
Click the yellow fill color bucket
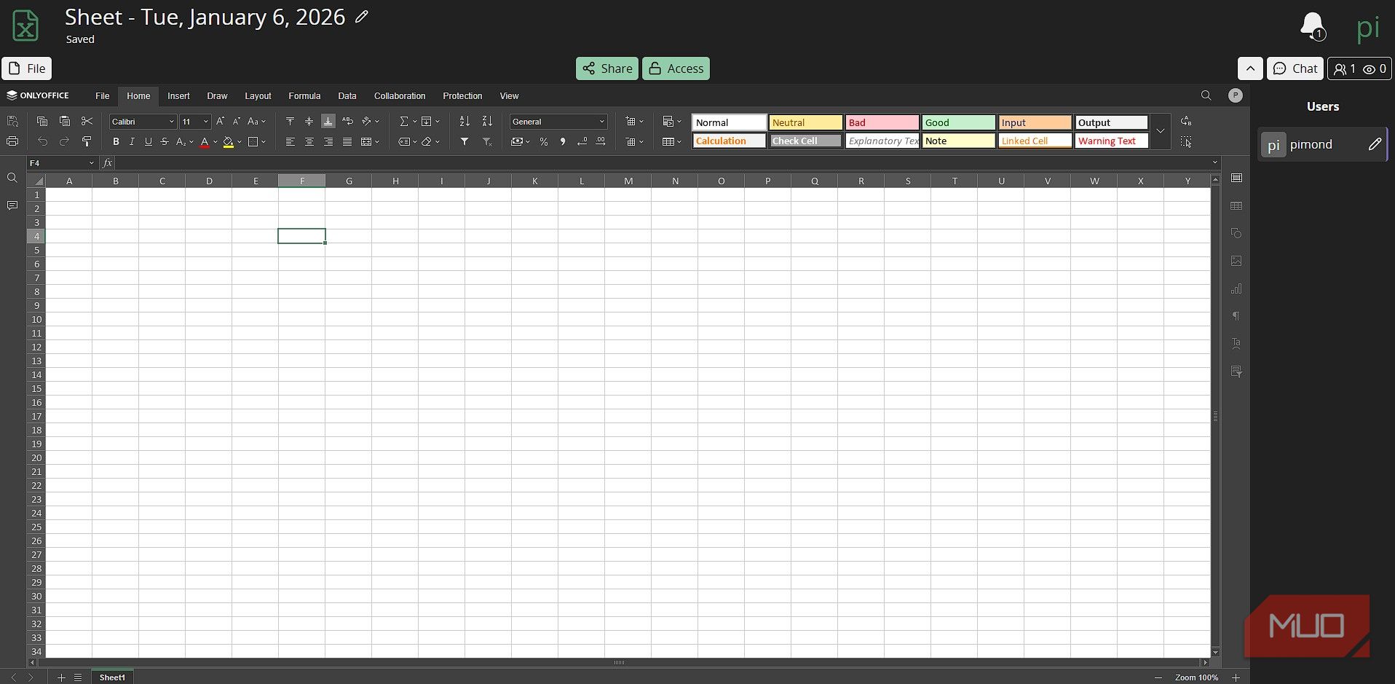(x=229, y=141)
